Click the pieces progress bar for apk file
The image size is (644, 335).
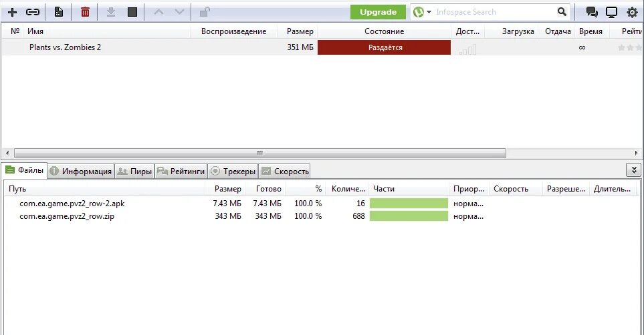[409, 204]
